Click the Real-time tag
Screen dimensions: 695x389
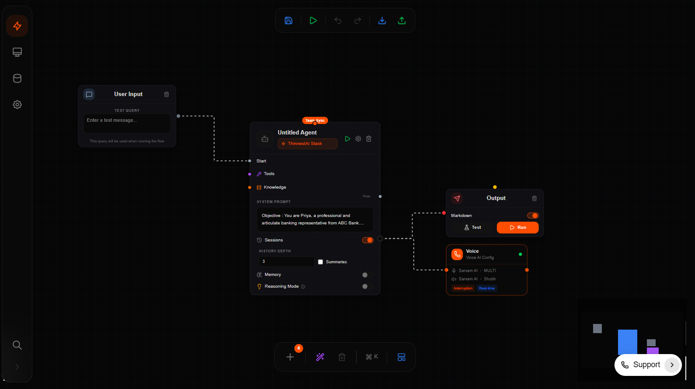click(487, 288)
